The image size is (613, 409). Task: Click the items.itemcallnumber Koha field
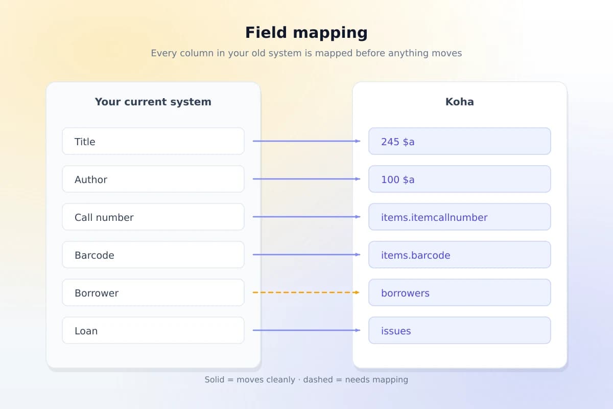[x=460, y=217]
